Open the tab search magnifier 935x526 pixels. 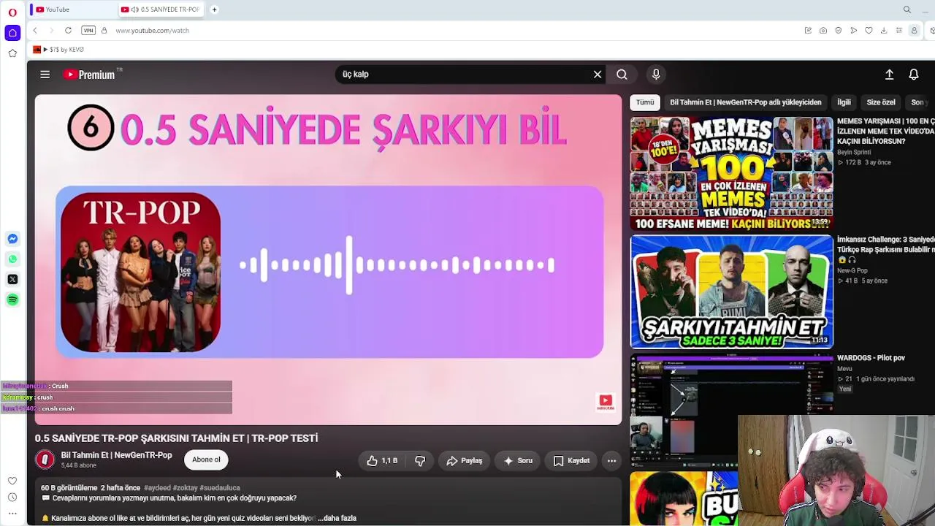(x=907, y=9)
